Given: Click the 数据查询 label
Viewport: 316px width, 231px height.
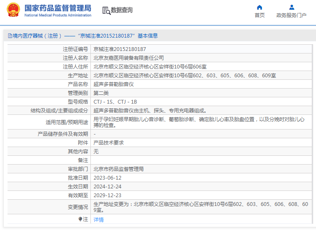Looking at the screenshot, I should point(121,10).
